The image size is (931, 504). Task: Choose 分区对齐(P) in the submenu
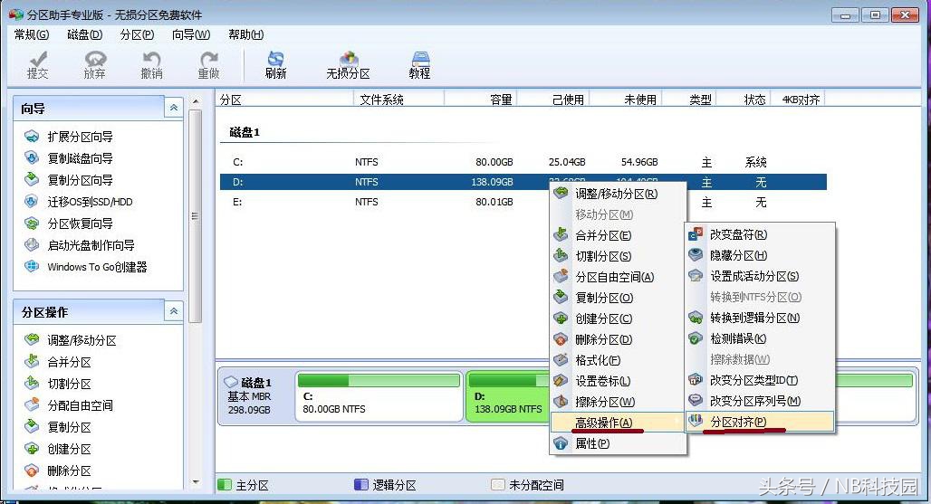760,422
